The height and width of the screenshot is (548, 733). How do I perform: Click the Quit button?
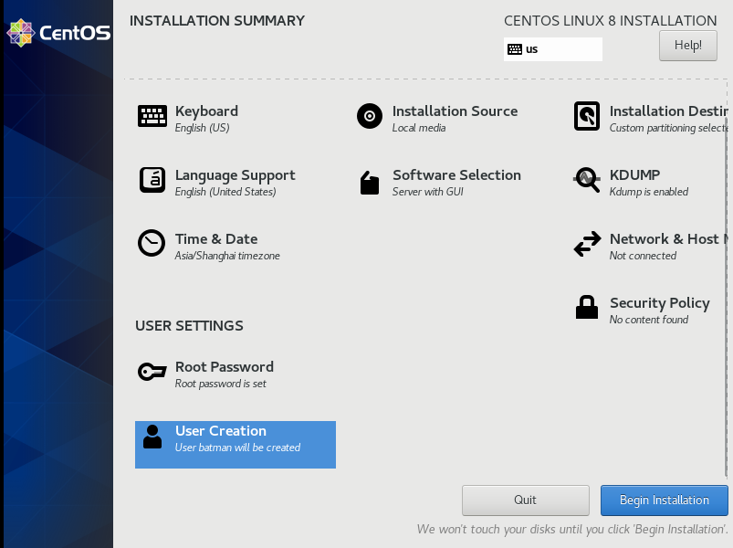(x=526, y=500)
